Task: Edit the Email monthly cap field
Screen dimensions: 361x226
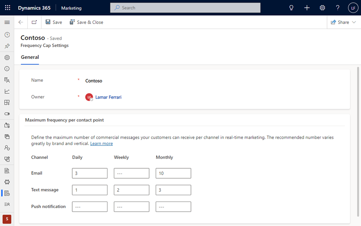Action: click(173, 174)
